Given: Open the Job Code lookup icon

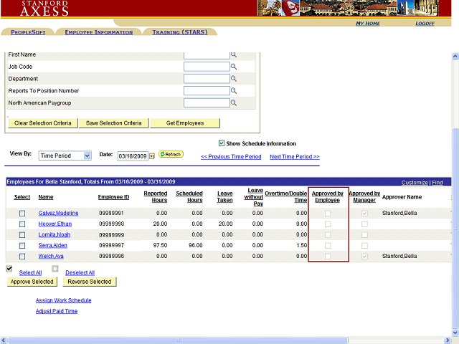Looking at the screenshot, I should 233,67.
